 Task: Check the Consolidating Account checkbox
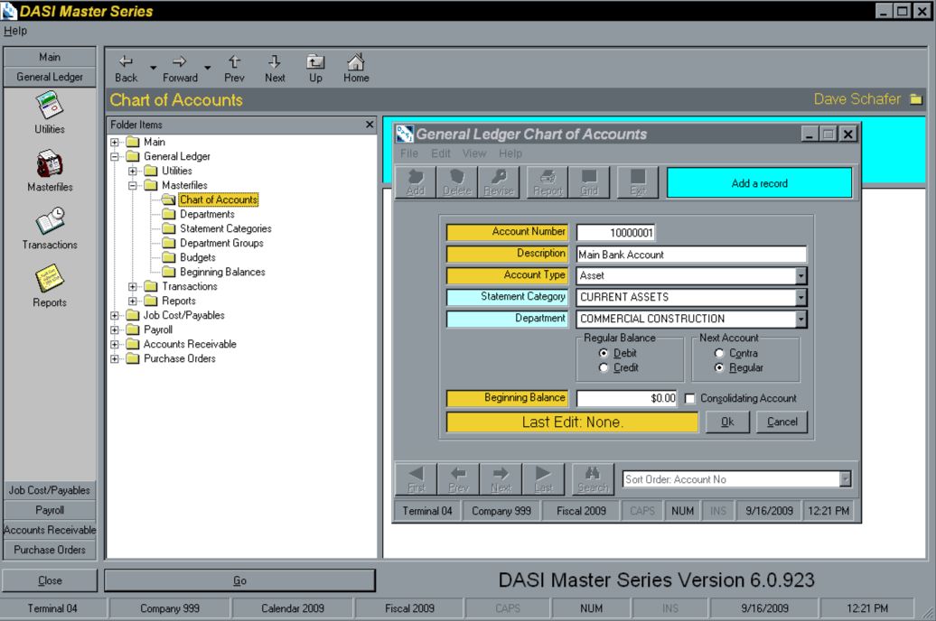click(x=689, y=398)
